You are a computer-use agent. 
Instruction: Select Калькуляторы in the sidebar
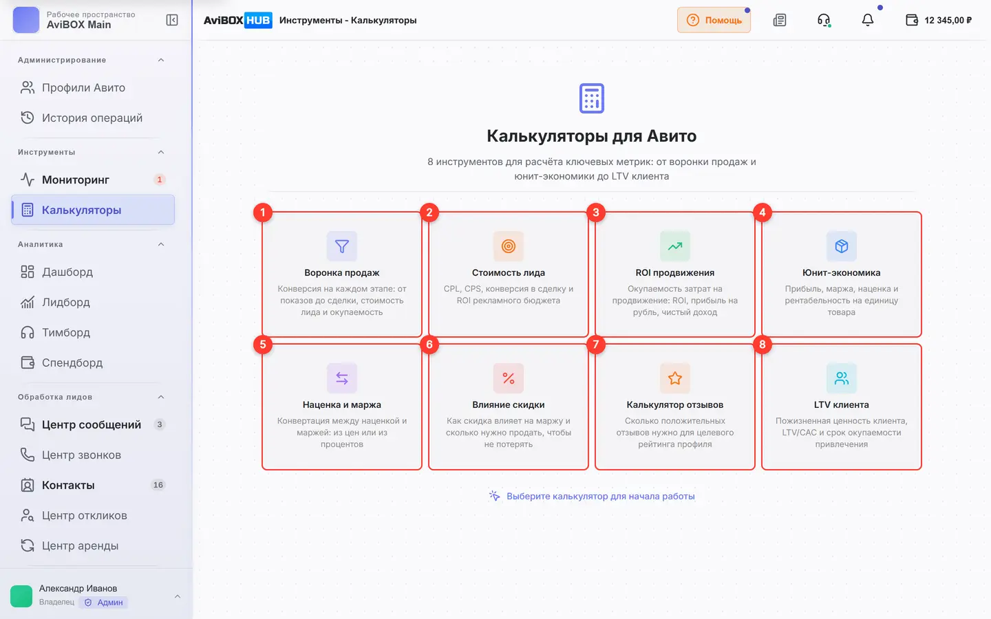(x=93, y=210)
